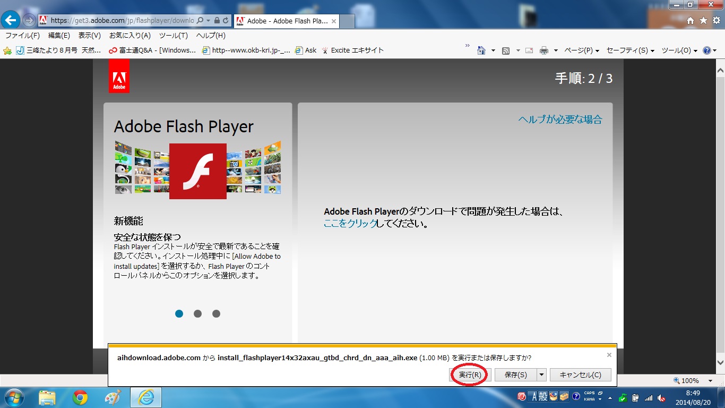Select the second carousel dot

pyautogui.click(x=197, y=313)
